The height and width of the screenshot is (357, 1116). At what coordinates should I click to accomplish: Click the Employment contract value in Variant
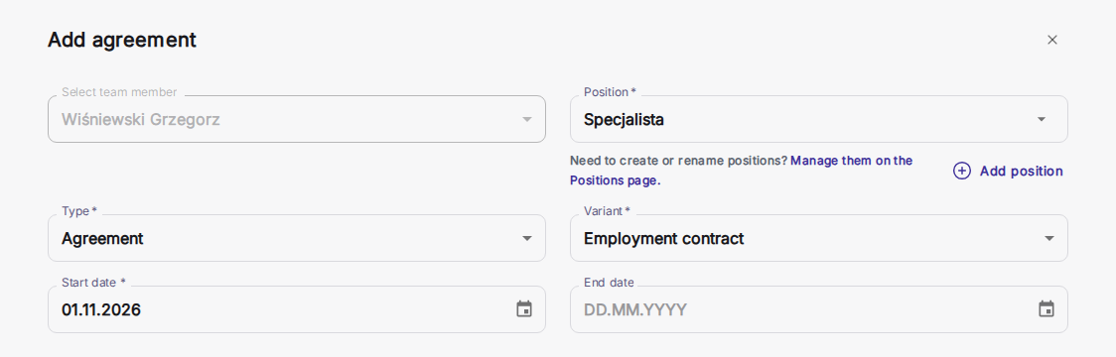[x=663, y=238]
